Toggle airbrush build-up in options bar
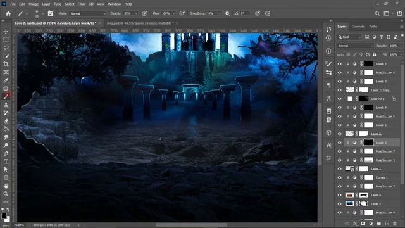This screenshot has width=405, height=228. point(182,13)
